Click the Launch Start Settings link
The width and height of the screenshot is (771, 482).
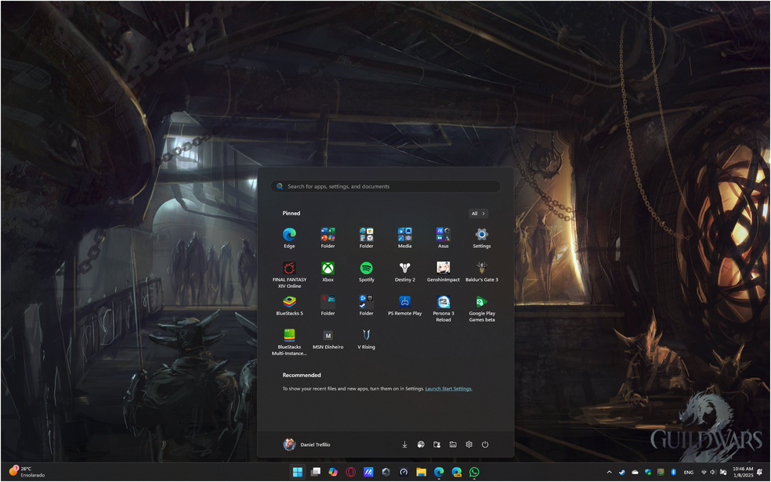(448, 389)
